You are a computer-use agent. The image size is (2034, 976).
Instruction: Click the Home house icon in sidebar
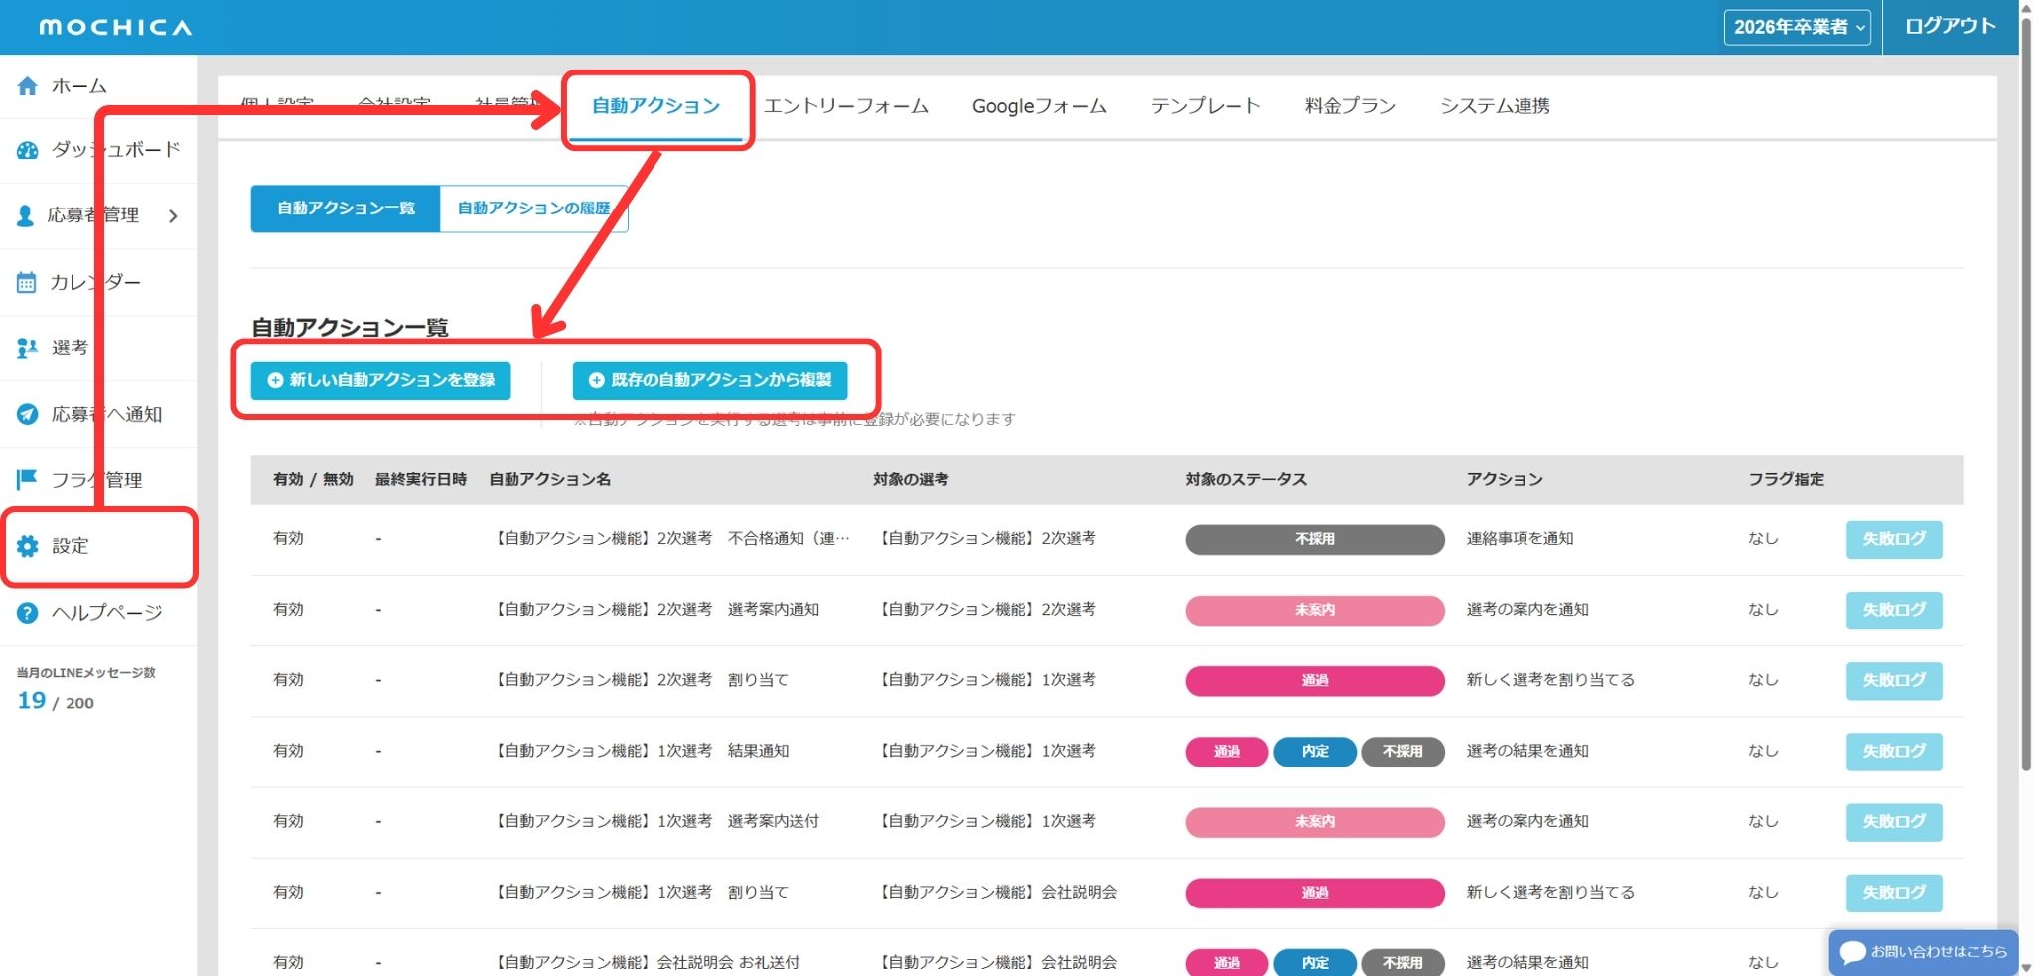28,86
